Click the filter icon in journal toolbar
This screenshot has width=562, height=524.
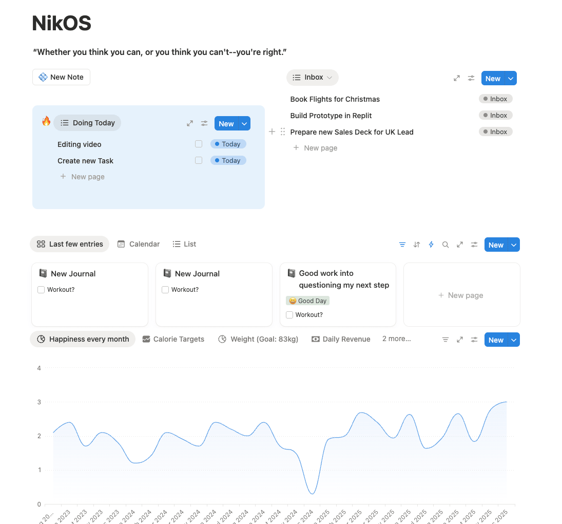(402, 245)
